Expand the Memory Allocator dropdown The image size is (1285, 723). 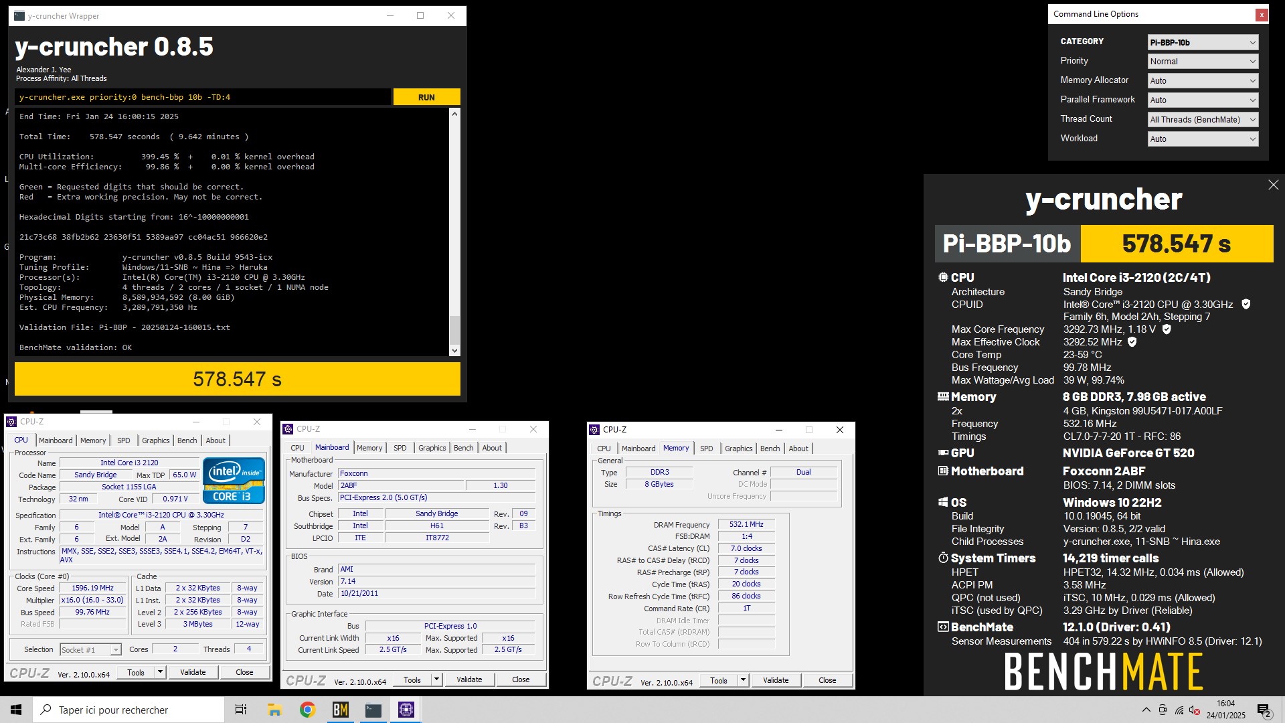pyautogui.click(x=1203, y=80)
